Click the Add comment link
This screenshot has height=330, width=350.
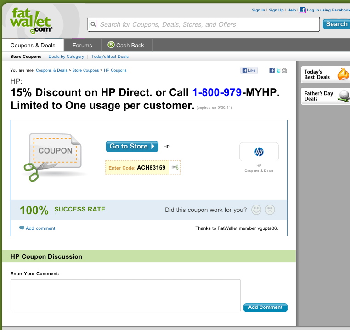coord(40,228)
